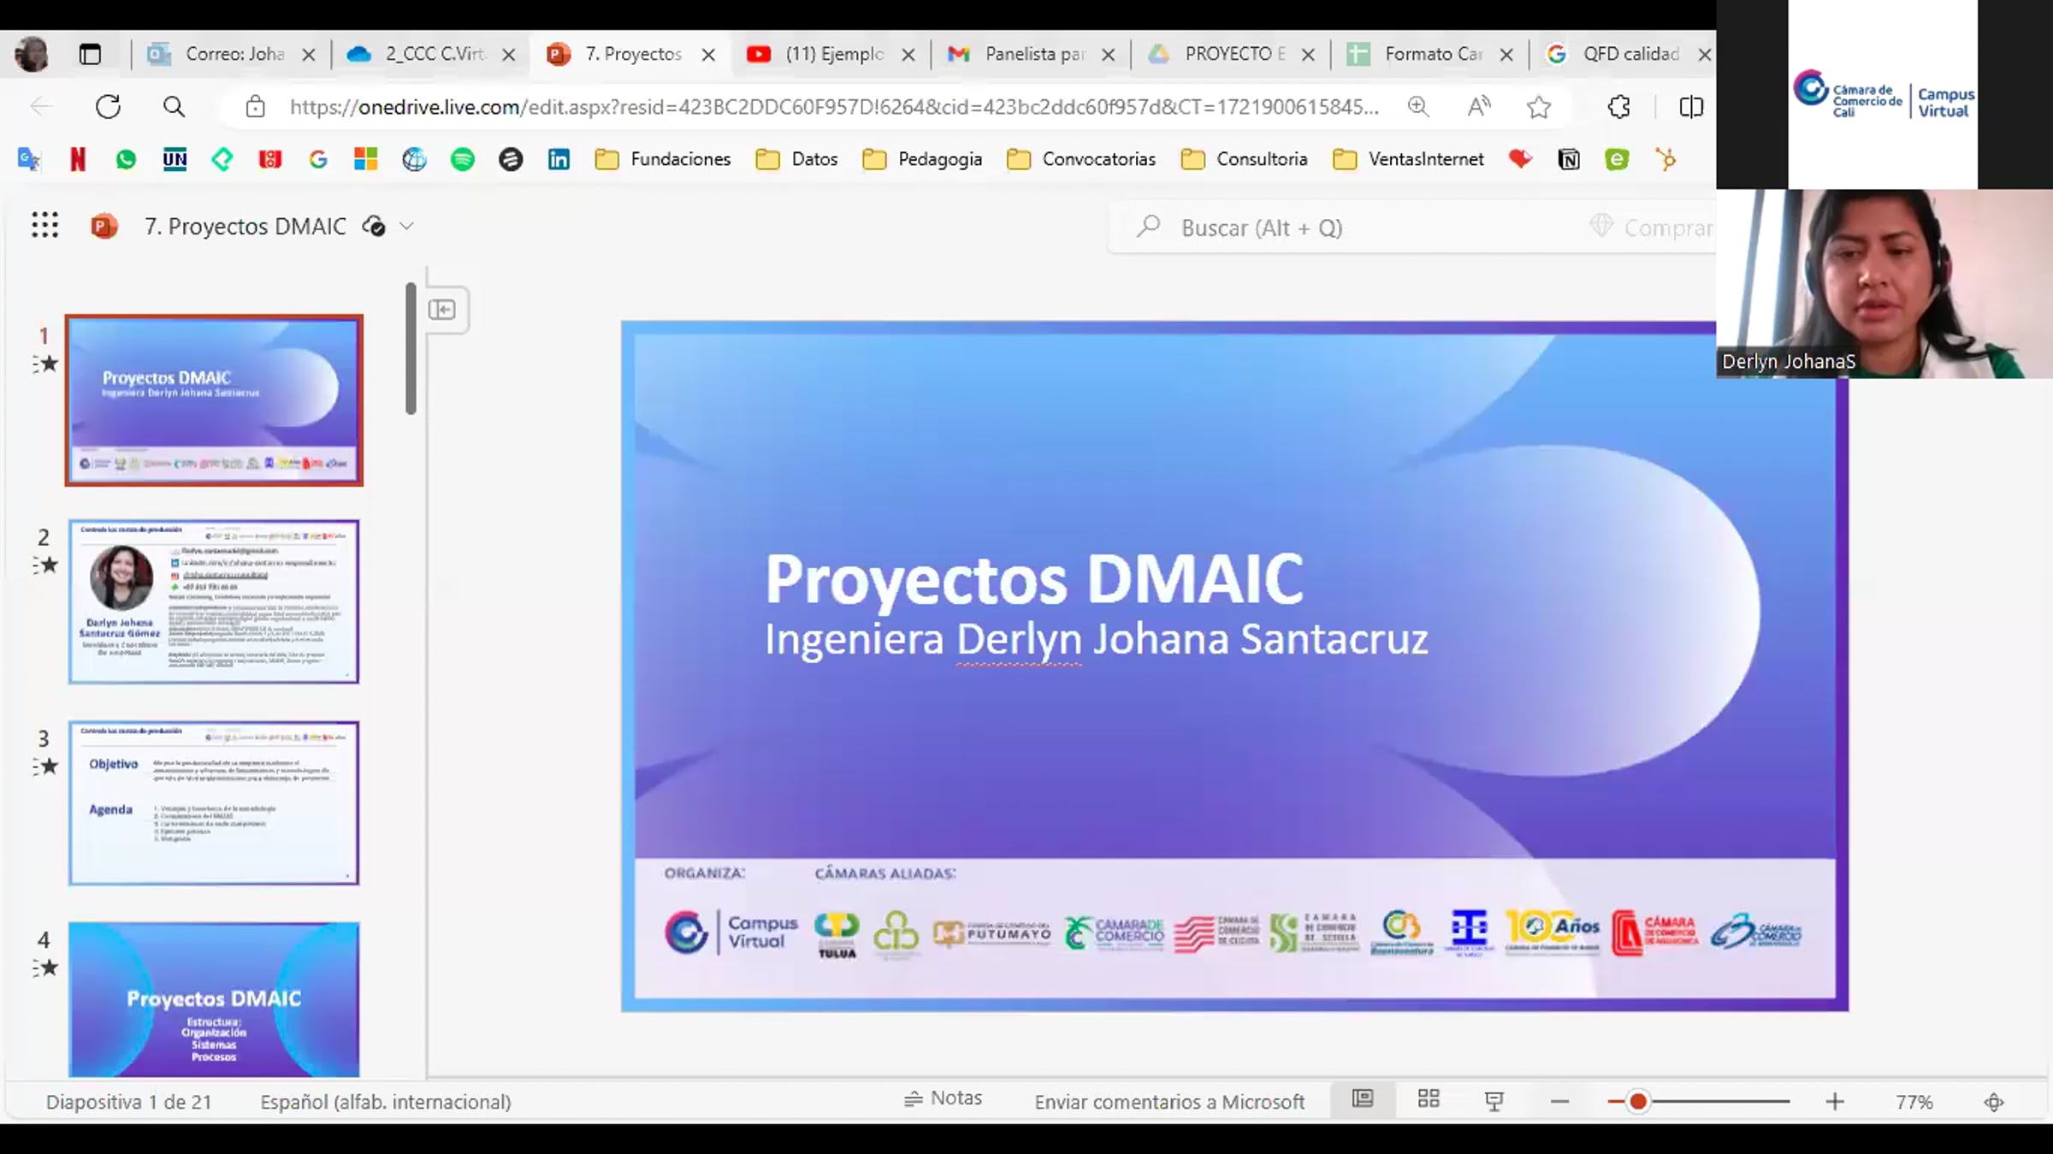Select slide 3 thumbnail Objetivo Agenda
Viewport: 2053px width, 1154px height.
(x=214, y=802)
